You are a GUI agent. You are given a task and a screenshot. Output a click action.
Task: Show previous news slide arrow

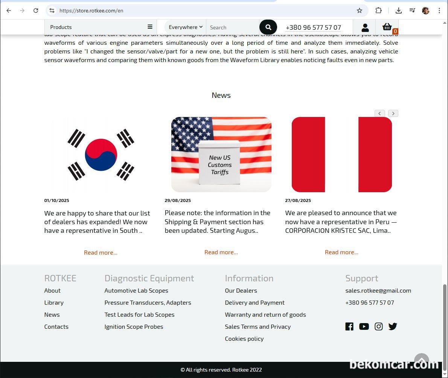pos(379,113)
